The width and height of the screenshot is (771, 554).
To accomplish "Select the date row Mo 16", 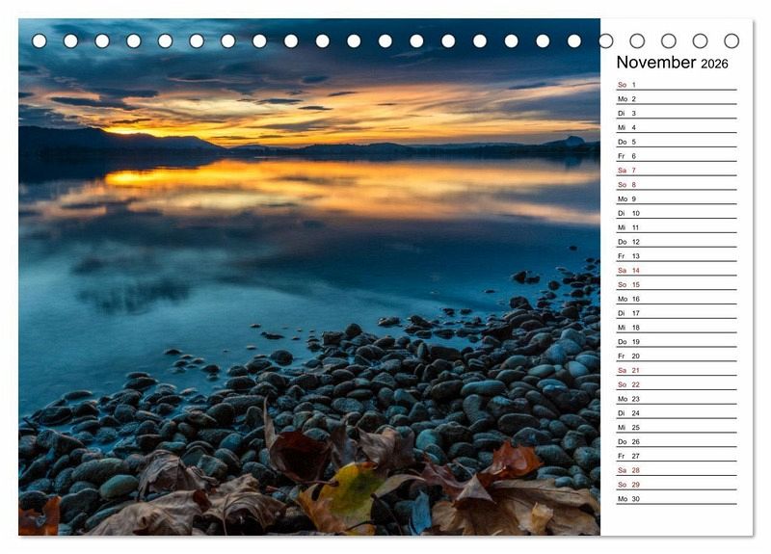I will (677, 299).
